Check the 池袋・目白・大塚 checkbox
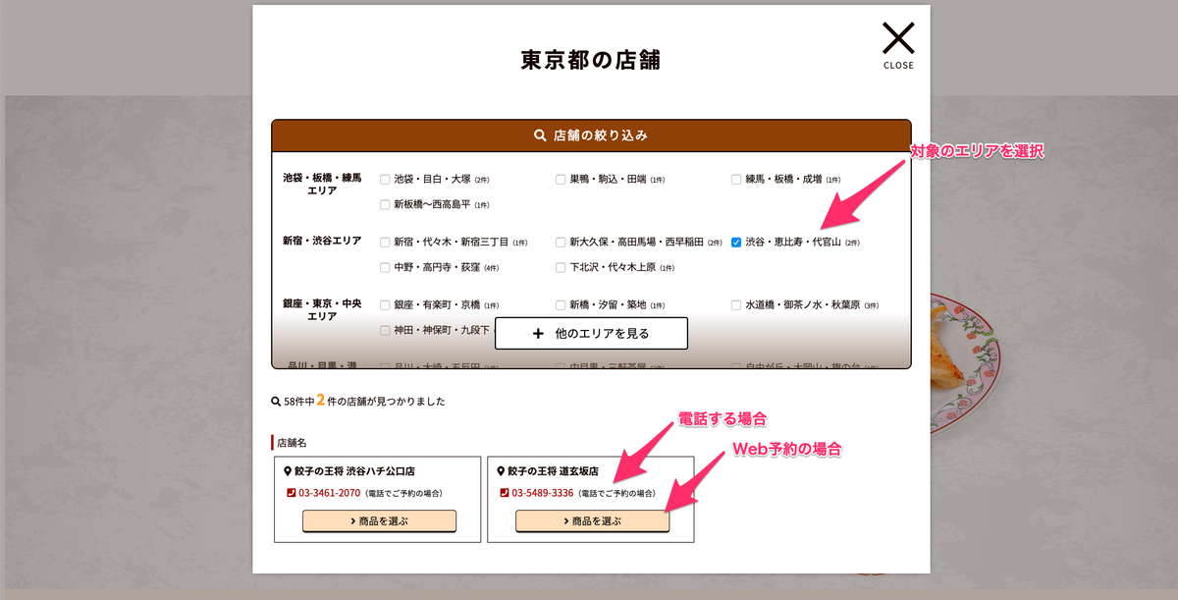 pos(386,180)
